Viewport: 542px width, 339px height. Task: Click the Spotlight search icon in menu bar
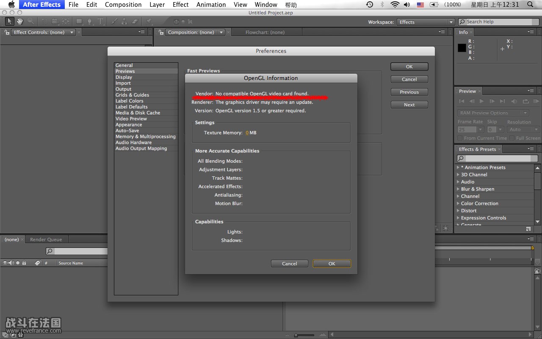click(x=531, y=5)
